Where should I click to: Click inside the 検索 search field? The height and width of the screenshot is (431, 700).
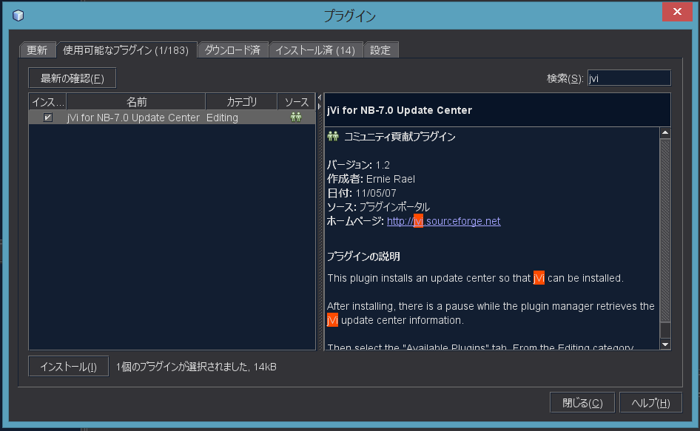coord(629,77)
